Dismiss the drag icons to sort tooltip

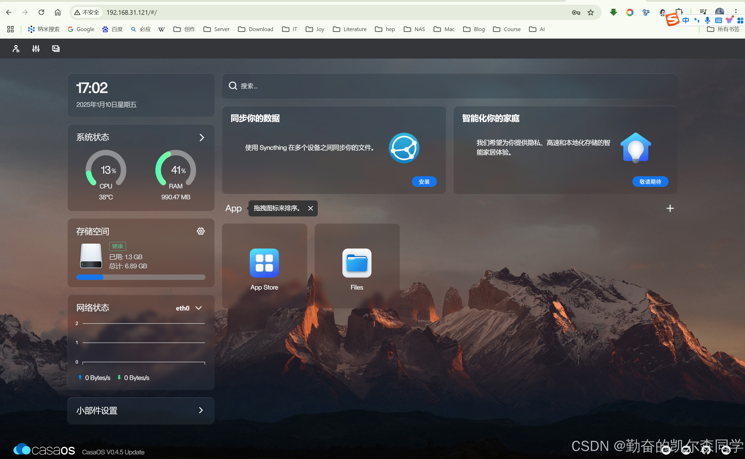pos(310,208)
